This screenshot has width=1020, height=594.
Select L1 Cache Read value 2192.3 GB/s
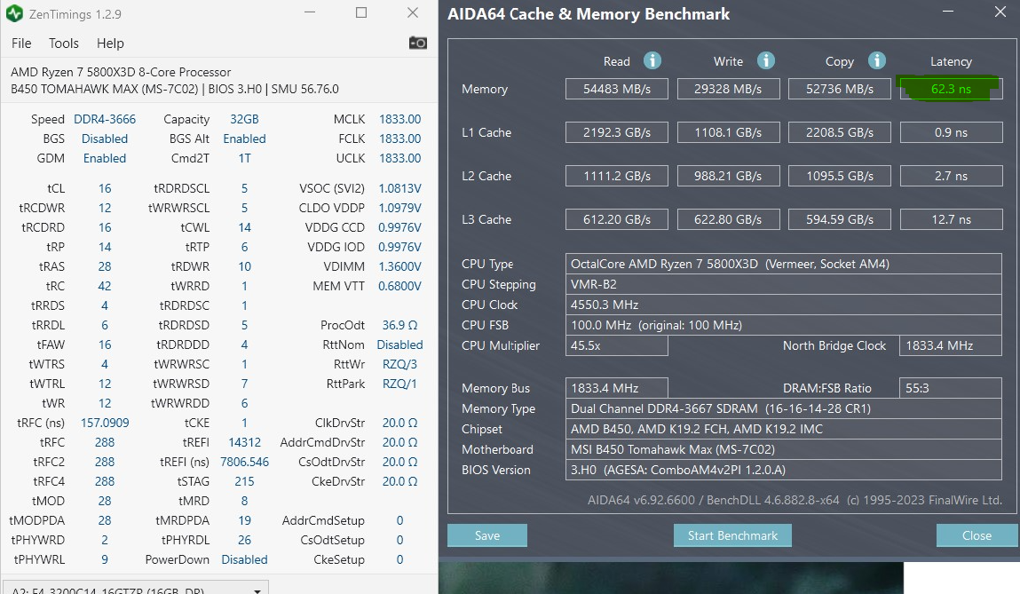(x=617, y=132)
